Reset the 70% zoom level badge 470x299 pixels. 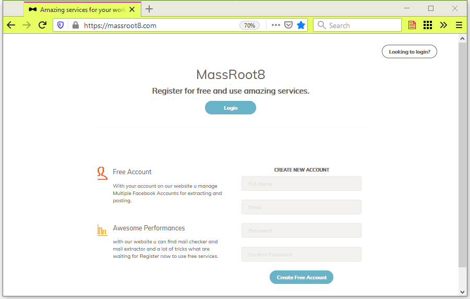click(249, 25)
